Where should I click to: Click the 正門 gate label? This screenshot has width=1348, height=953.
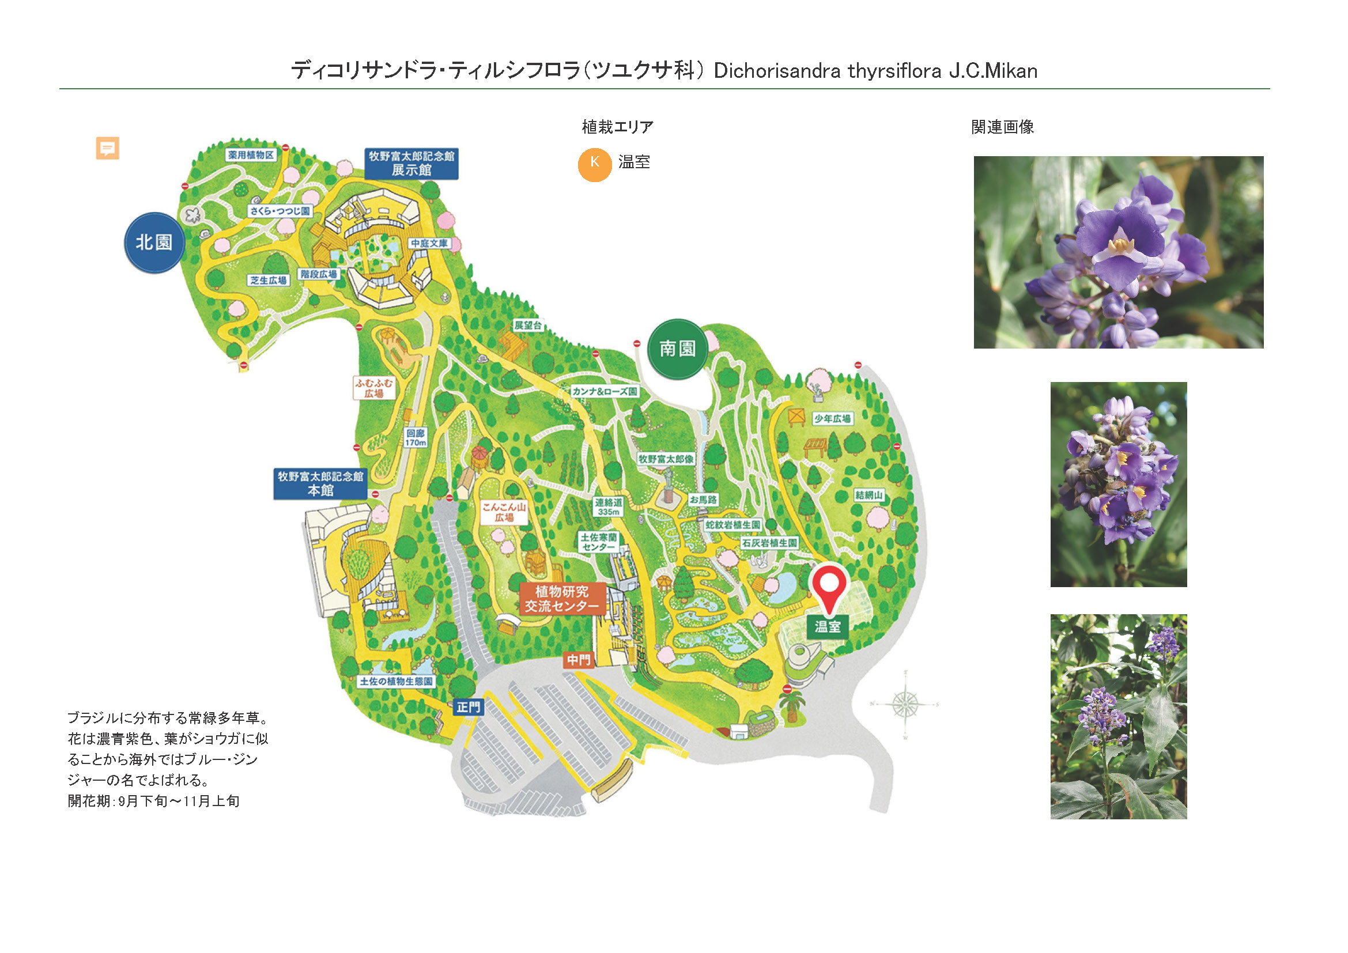click(x=468, y=707)
